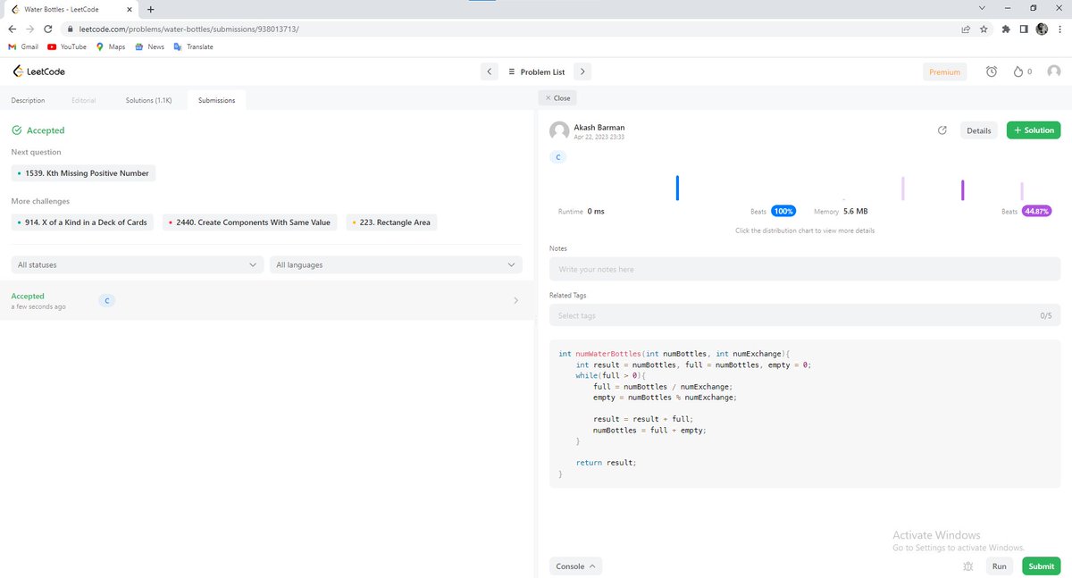This screenshot has height=578, width=1072.
Task: Click the chevron on the Accepted submission row
Action: (x=515, y=300)
